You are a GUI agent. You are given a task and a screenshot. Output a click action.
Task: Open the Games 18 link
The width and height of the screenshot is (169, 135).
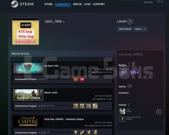tap(125, 86)
